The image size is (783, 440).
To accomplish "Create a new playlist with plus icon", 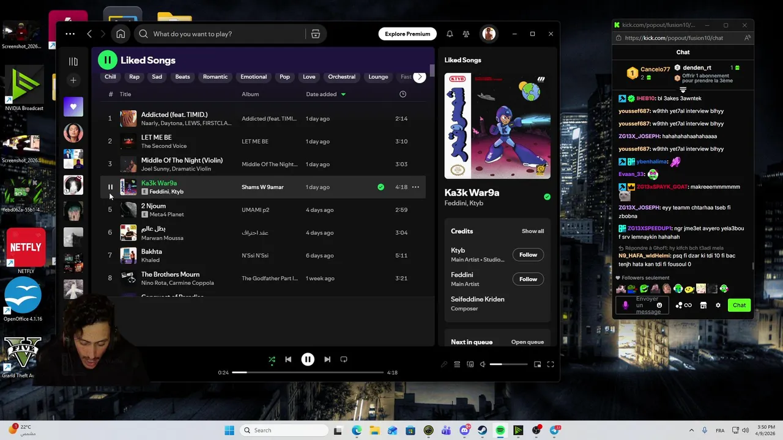I will click(73, 80).
